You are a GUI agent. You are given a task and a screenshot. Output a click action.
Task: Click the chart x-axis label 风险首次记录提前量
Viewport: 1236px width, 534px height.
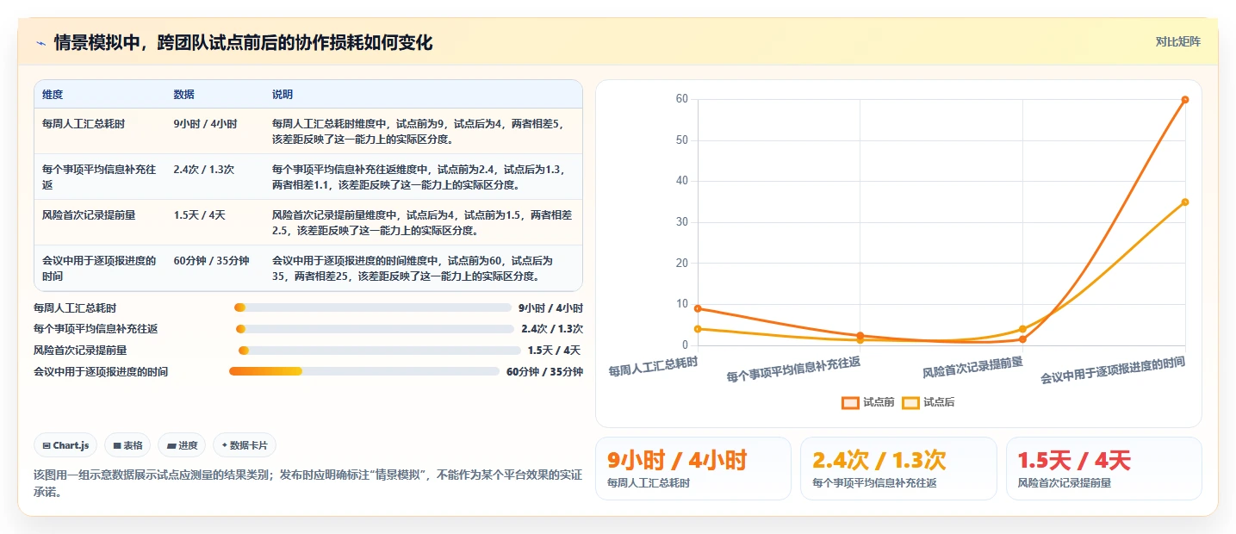click(x=972, y=368)
